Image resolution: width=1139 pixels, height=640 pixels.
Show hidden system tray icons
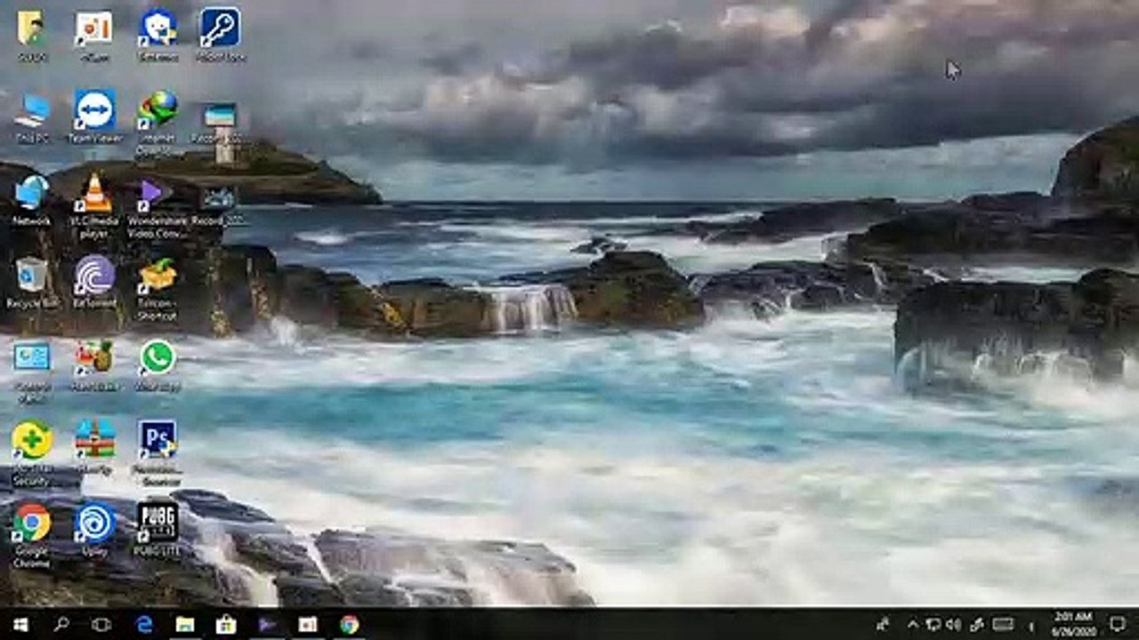[x=913, y=624]
